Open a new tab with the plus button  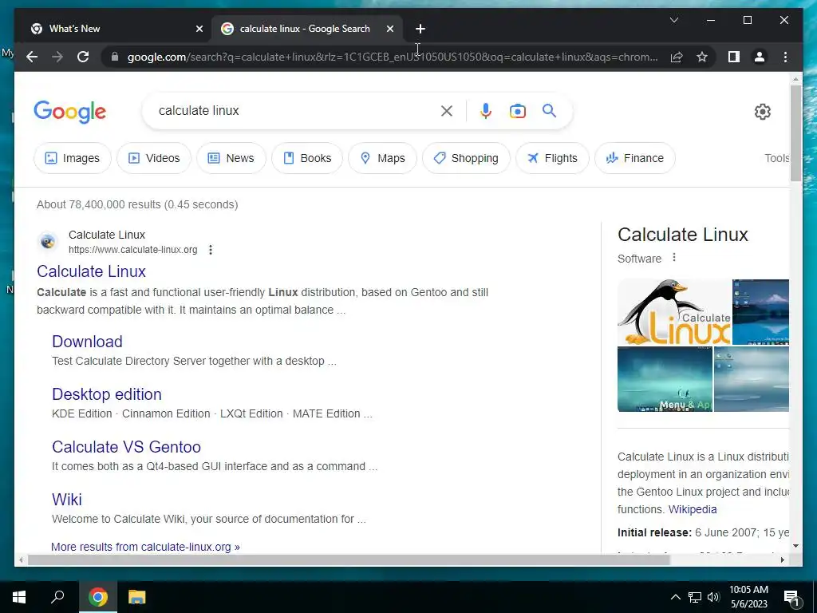[420, 29]
